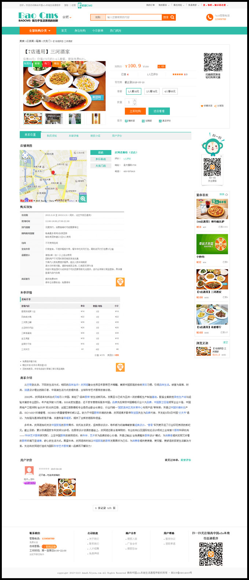Open the 合肥 city selector dropdown
The image size is (249, 580).
click(x=67, y=17)
